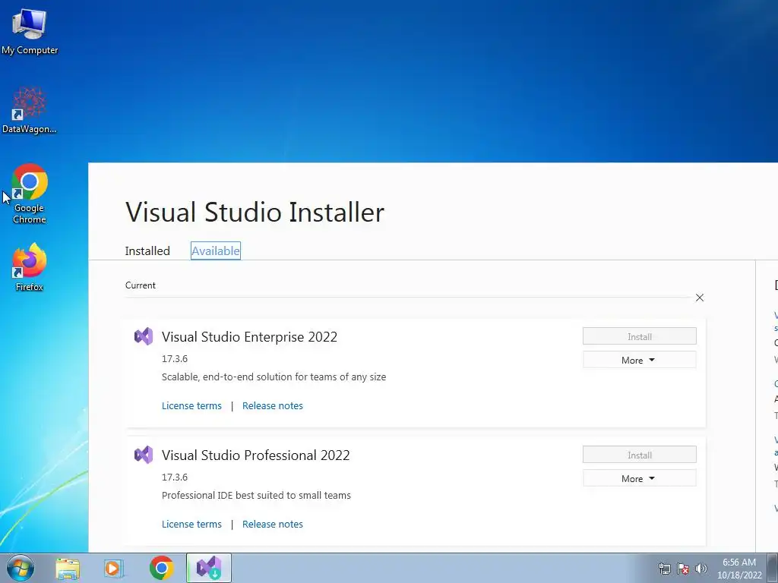The height and width of the screenshot is (583, 778).
Task: Open Release notes for Professional 2022
Action: (x=273, y=524)
